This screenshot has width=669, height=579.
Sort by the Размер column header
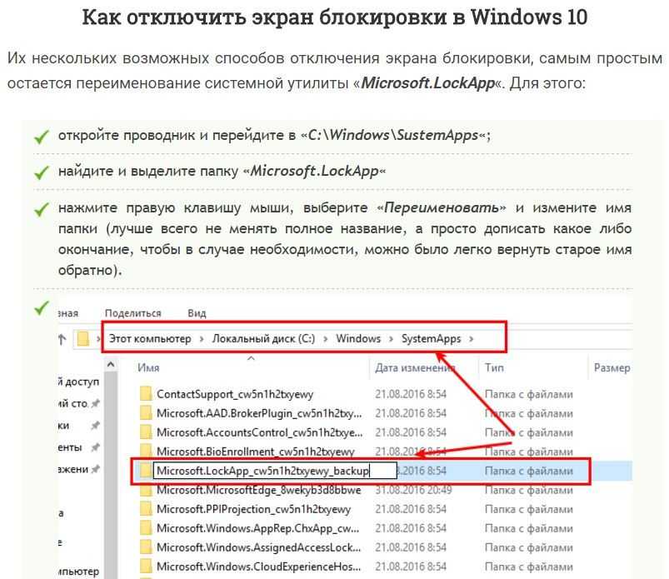pyautogui.click(x=612, y=367)
